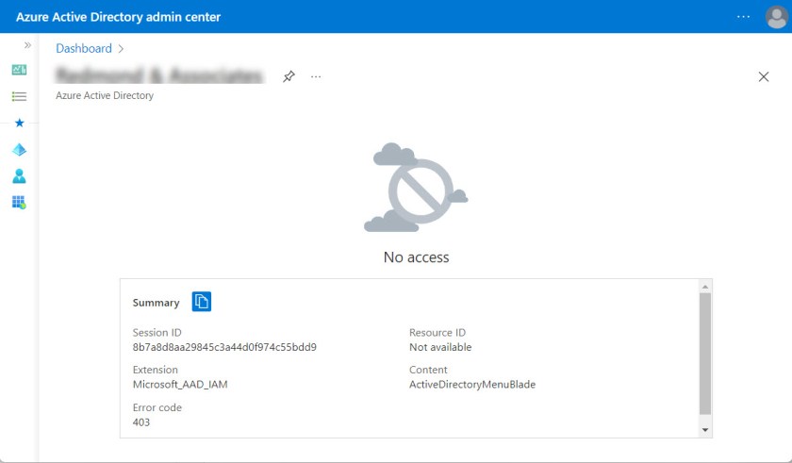Viewport: 792px width, 463px height.
Task: Click the 'Content' label
Action: click(x=428, y=370)
